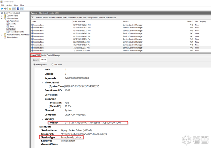
Task: Expand Applications and Services Logs node
Action: [2, 34]
